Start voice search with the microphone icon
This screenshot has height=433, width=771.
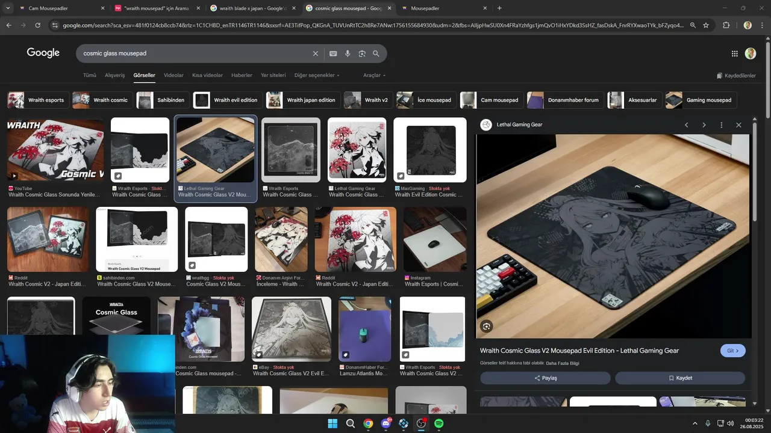[x=348, y=54]
